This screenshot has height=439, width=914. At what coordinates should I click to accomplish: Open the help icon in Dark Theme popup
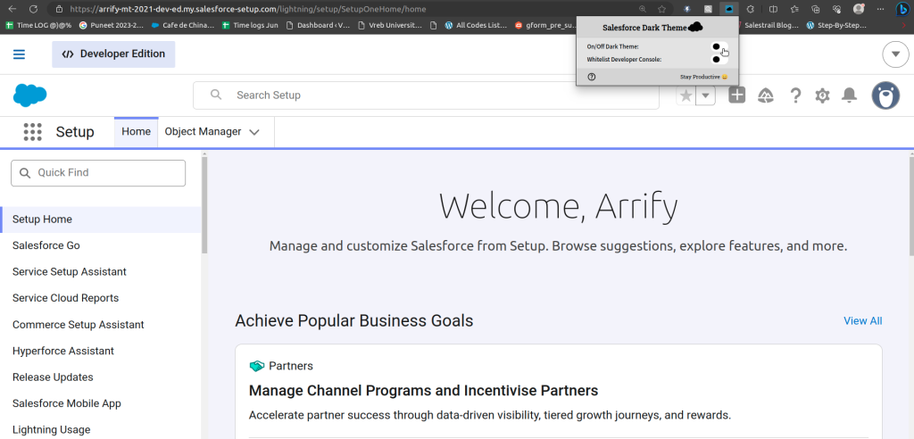click(592, 77)
